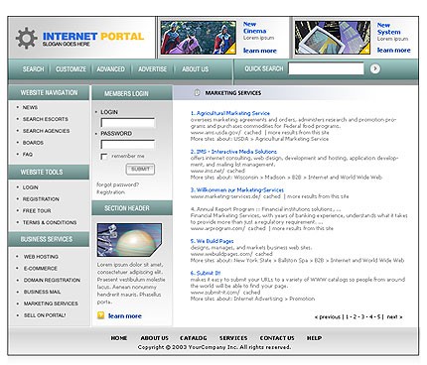Focus the Login input field
The height and width of the screenshot is (365, 427).
pyautogui.click(x=127, y=123)
